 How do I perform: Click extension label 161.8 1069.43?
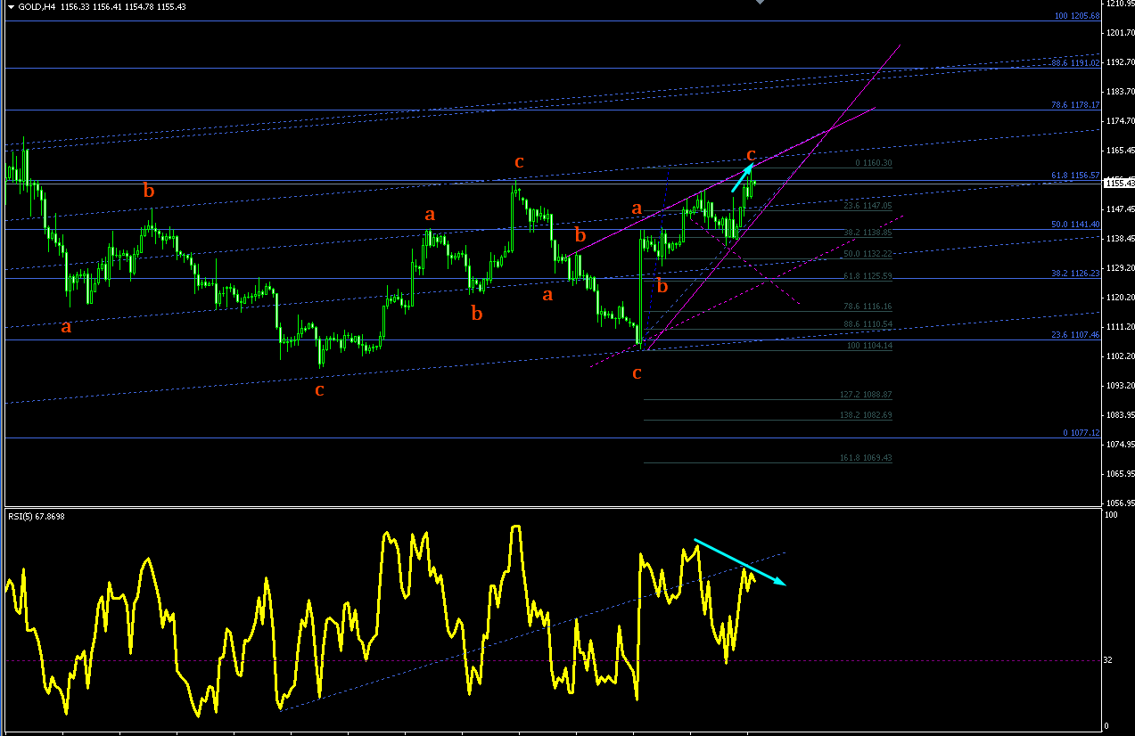[866, 457]
